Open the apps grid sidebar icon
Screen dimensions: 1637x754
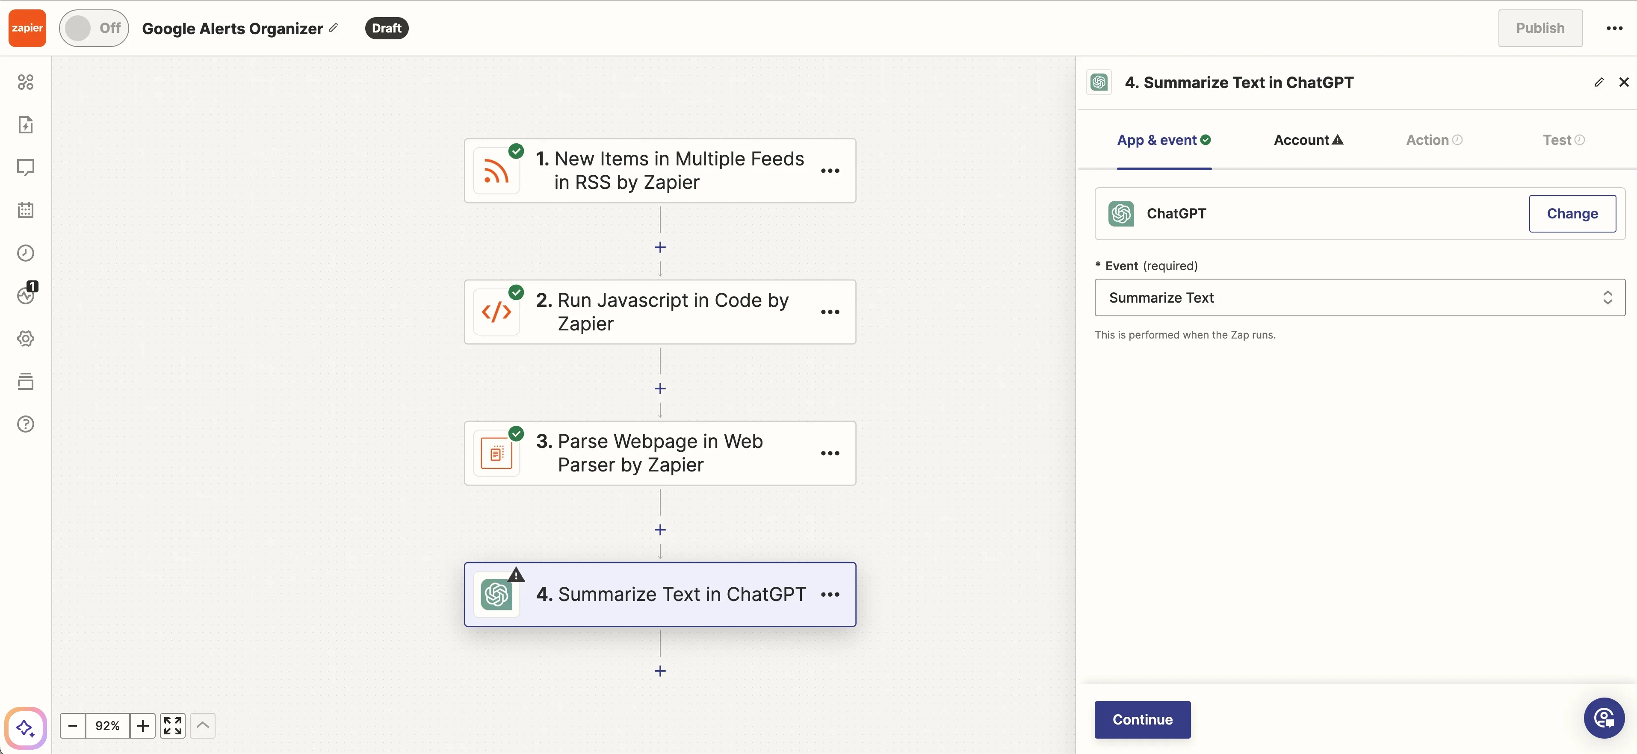(x=25, y=82)
